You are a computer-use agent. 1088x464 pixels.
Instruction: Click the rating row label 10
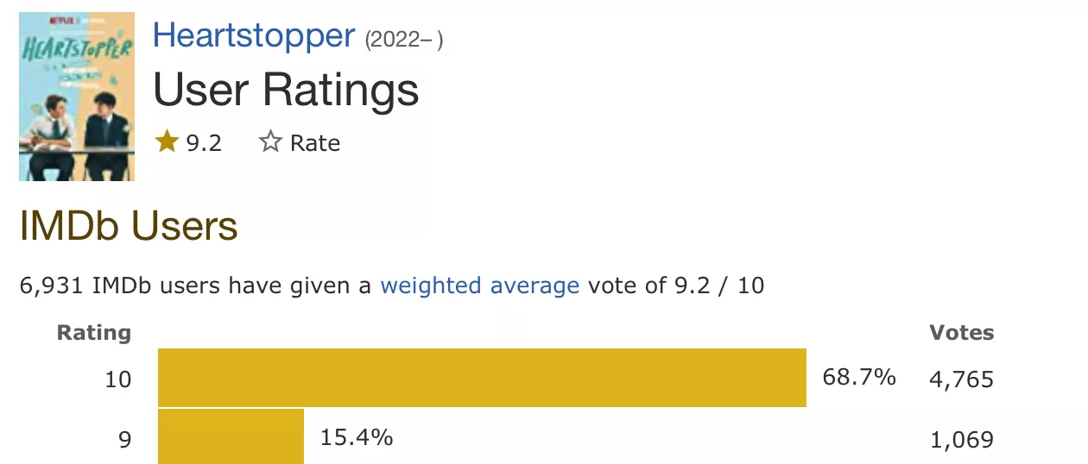pyautogui.click(x=118, y=379)
